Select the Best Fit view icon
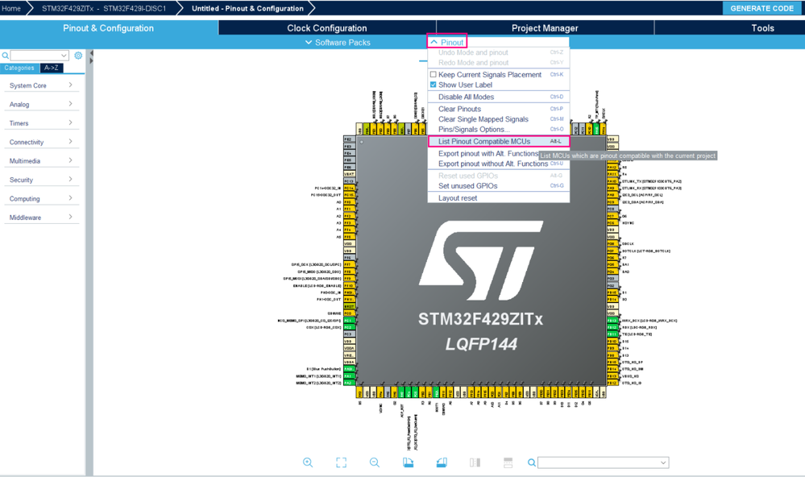Image resolution: width=805 pixels, height=477 pixels. pos(340,462)
